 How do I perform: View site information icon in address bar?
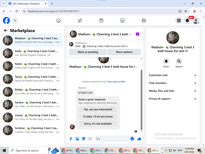pos(24,11)
